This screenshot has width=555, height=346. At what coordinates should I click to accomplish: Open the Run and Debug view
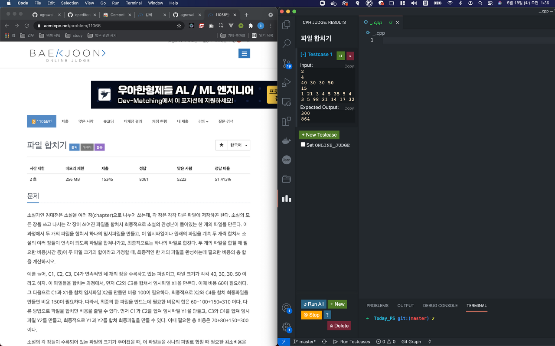(286, 82)
